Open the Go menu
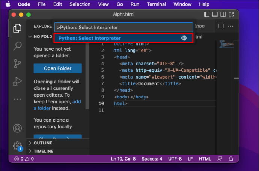The height and width of the screenshot is (171, 259). pyautogui.click(x=120, y=4)
